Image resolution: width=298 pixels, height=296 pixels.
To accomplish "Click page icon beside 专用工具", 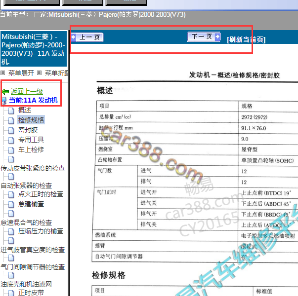I will click(x=11, y=140).
